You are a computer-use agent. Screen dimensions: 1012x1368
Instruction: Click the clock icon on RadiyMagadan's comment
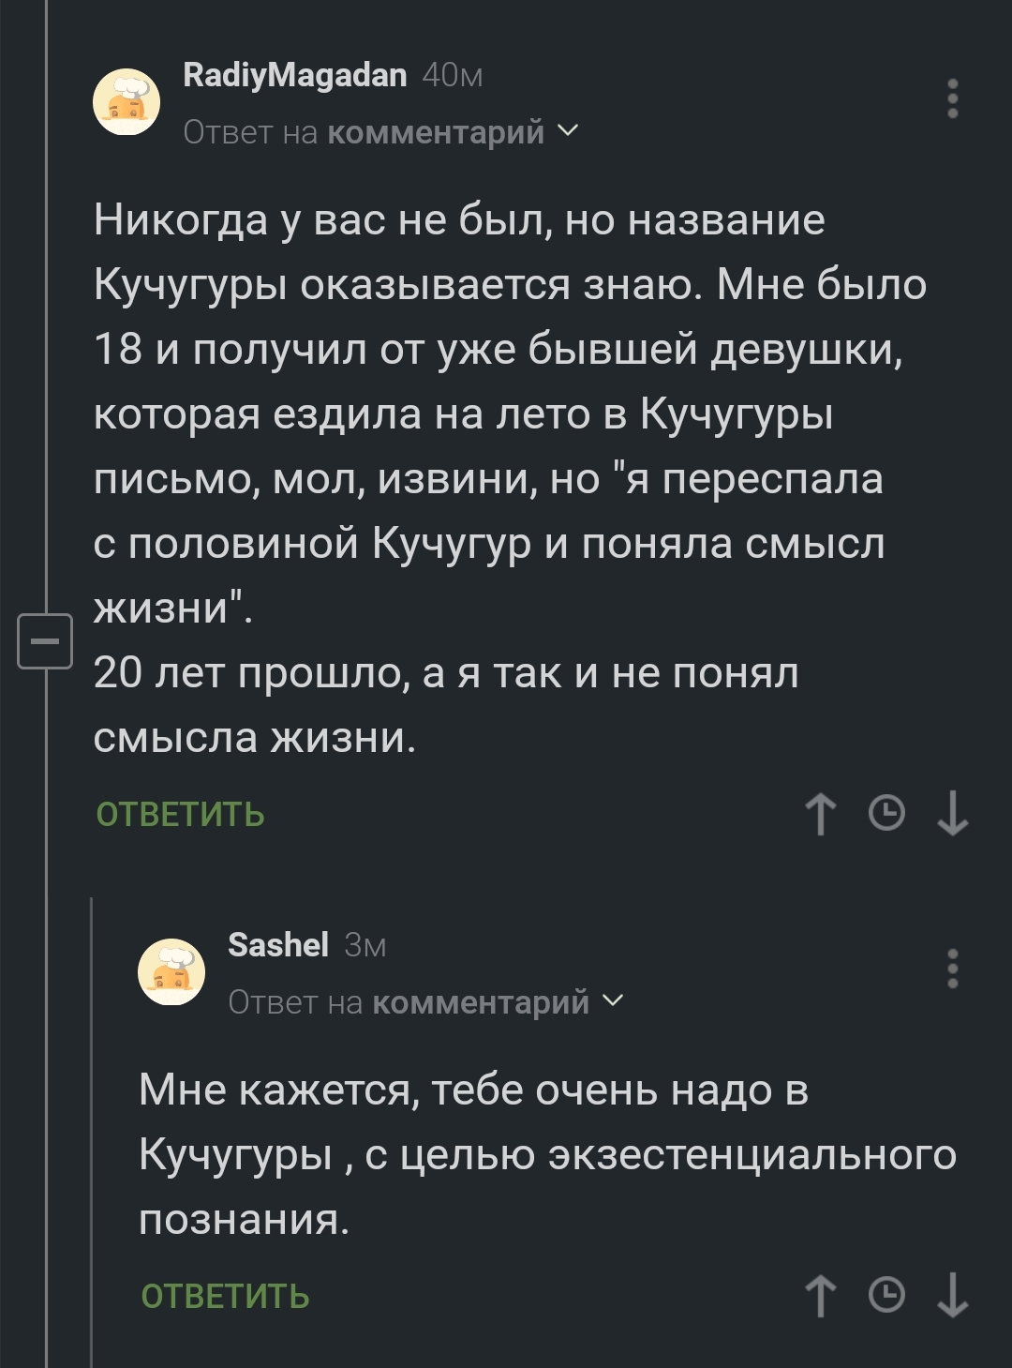point(886,813)
